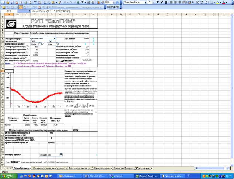Open the Воспроизводимость sheet tab

point(79,168)
